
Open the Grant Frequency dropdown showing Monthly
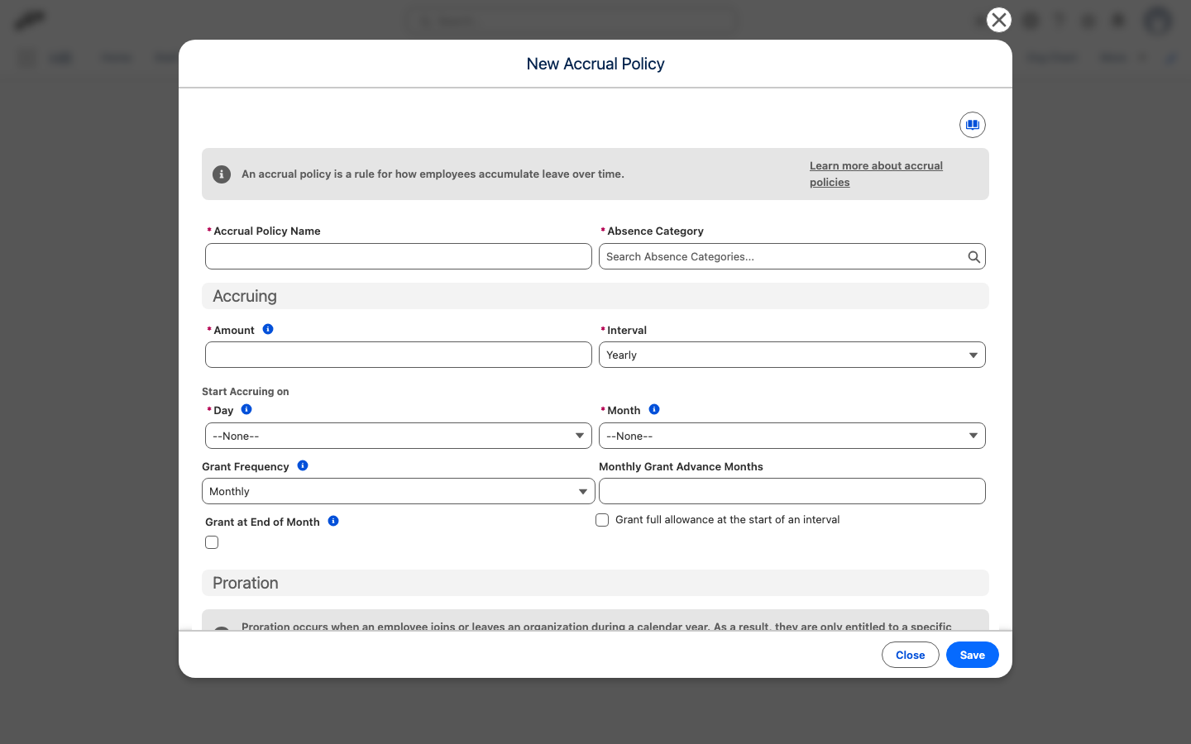click(399, 491)
